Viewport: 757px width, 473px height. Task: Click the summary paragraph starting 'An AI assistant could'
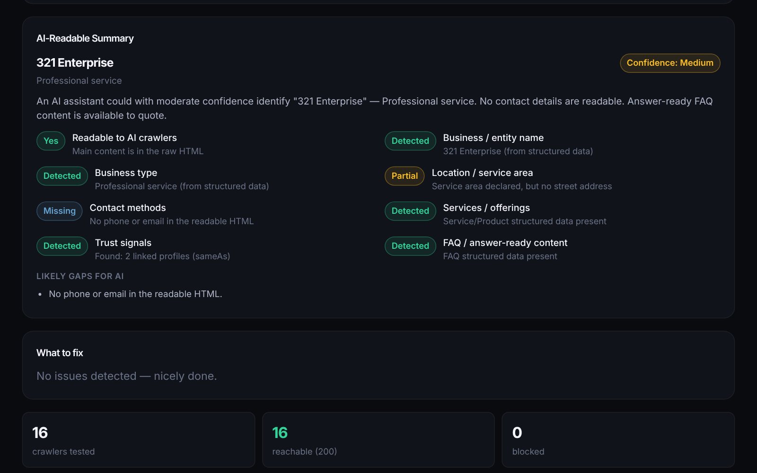coord(375,108)
